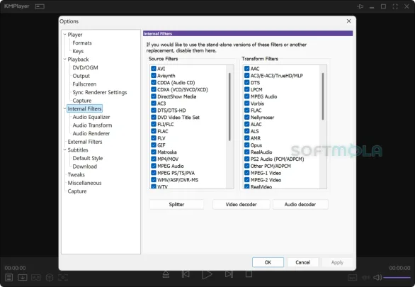Open External Filters page

(x=85, y=142)
